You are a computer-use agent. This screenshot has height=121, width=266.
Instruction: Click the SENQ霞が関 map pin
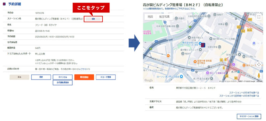(x=239, y=54)
